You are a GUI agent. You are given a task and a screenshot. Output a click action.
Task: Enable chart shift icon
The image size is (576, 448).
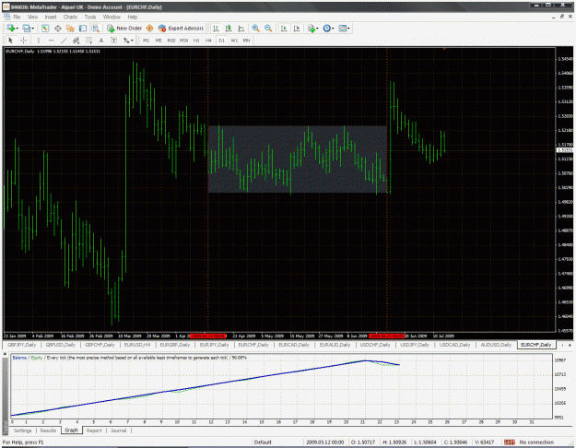(297, 29)
